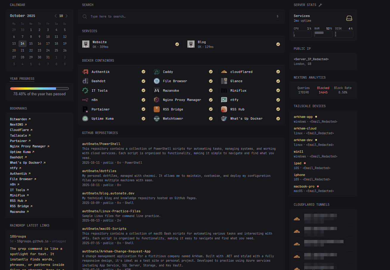Focus the search input field
Viewport: 390px width, 270px height.
(181, 16)
